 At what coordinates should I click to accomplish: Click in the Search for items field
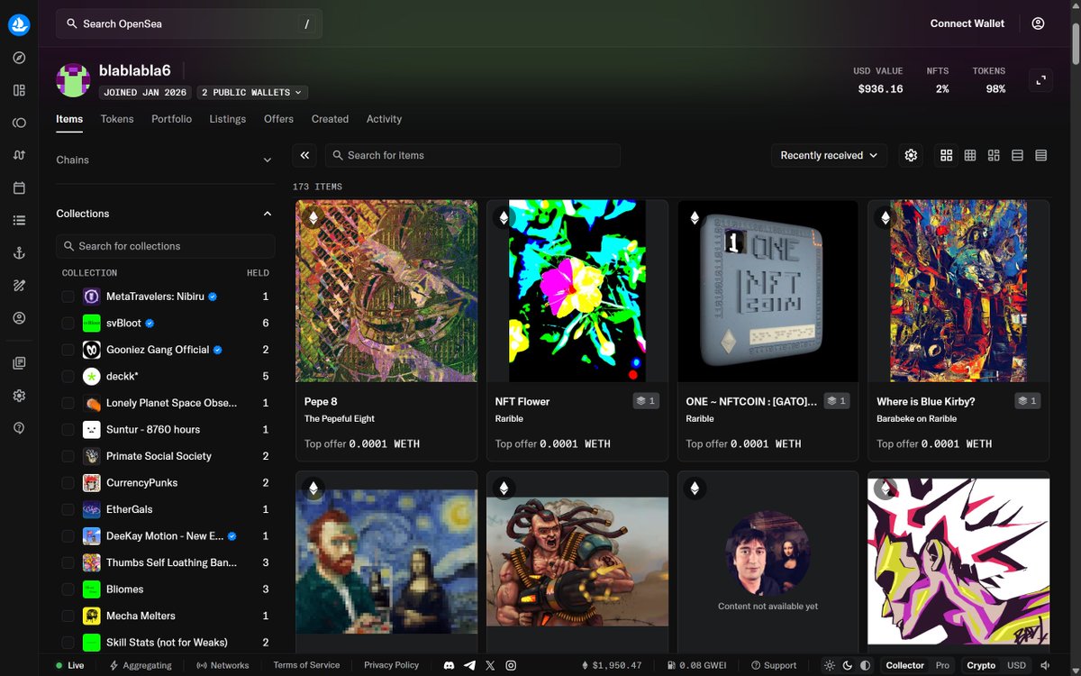click(x=472, y=155)
